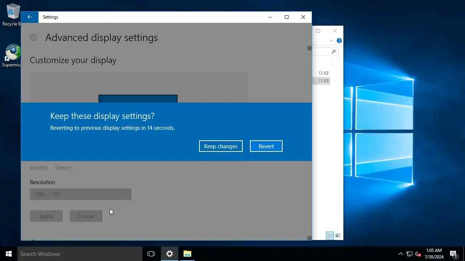Open the clock showing 1:05 AM
The width and height of the screenshot is (465, 261).
pyautogui.click(x=434, y=254)
